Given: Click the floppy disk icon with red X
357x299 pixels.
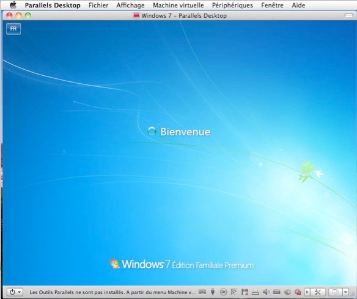Looking at the screenshot, I should pos(245,292).
